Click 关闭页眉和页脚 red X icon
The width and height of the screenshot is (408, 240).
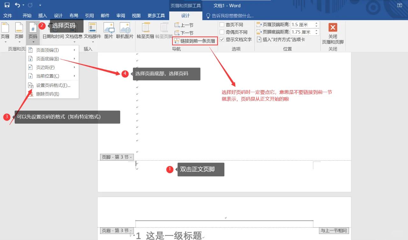pos(333,28)
